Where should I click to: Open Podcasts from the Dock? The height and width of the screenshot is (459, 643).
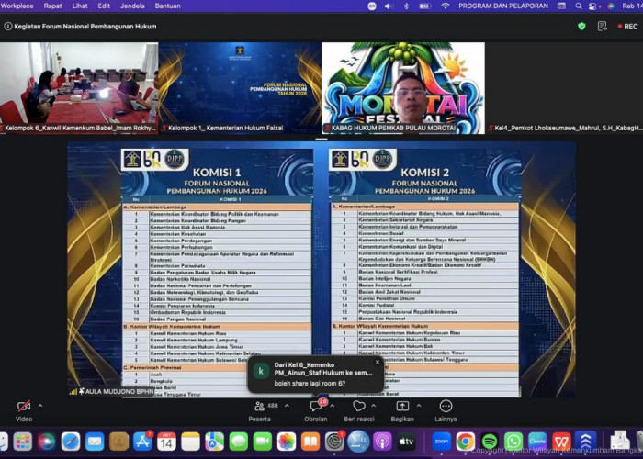point(382,442)
